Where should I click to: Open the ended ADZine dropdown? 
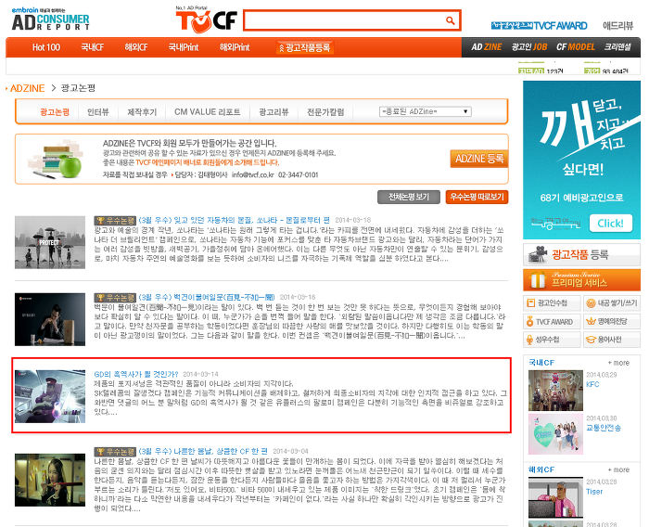click(x=425, y=111)
